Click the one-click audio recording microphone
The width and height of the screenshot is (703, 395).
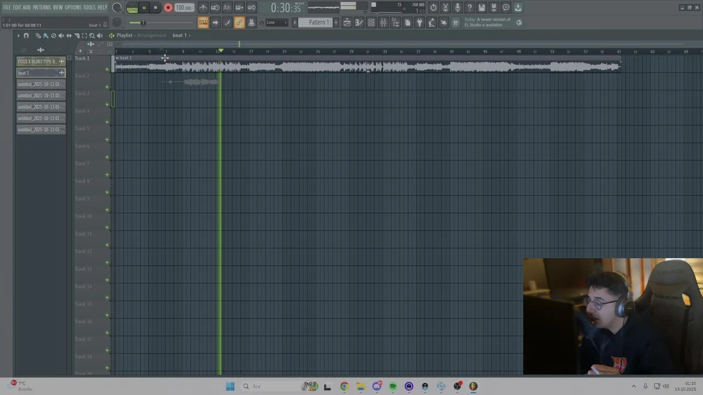457,8
